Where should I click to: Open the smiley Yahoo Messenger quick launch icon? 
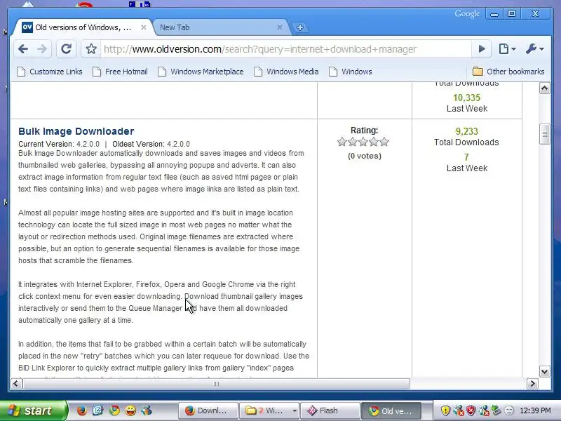pyautogui.click(x=130, y=410)
